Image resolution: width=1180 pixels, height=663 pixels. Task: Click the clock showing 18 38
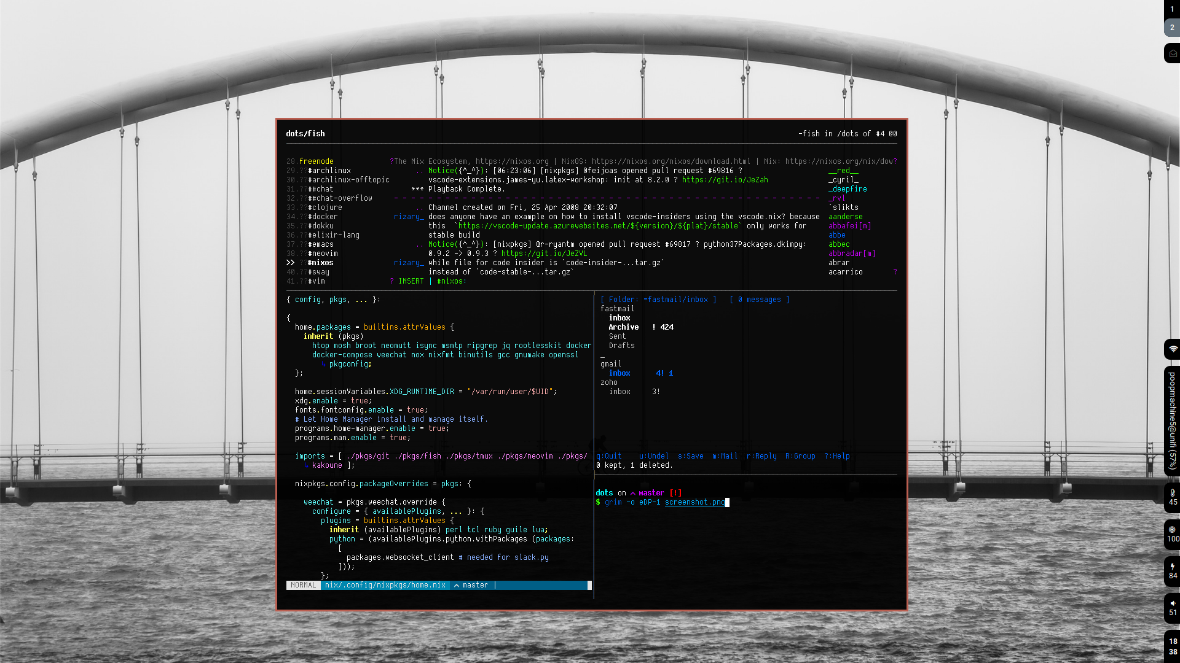pyautogui.click(x=1173, y=646)
